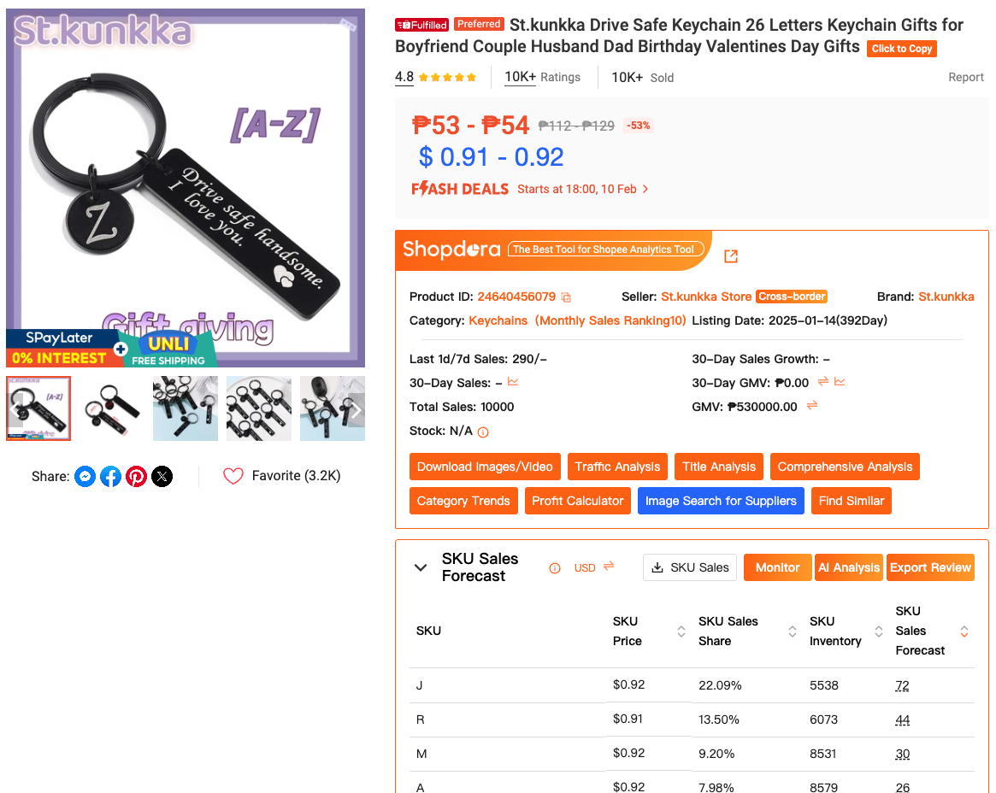Click Image Search for Suppliers

721,501
